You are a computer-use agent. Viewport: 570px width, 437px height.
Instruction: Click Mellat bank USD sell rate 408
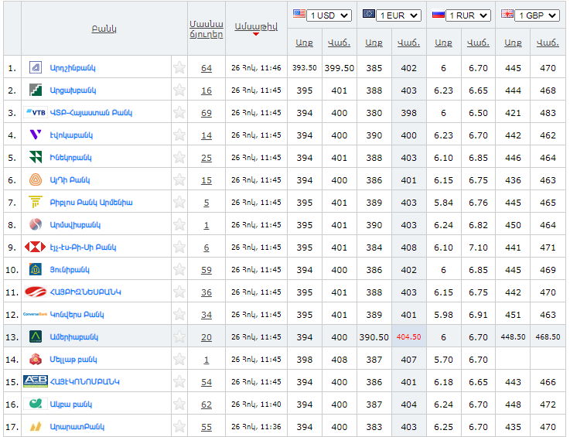340,360
